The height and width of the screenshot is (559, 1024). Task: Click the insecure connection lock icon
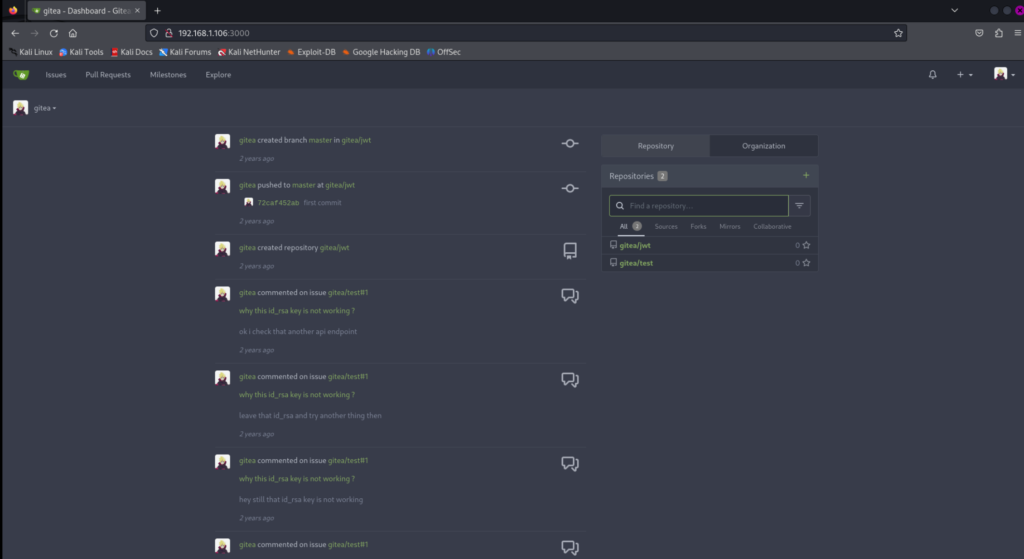169,33
